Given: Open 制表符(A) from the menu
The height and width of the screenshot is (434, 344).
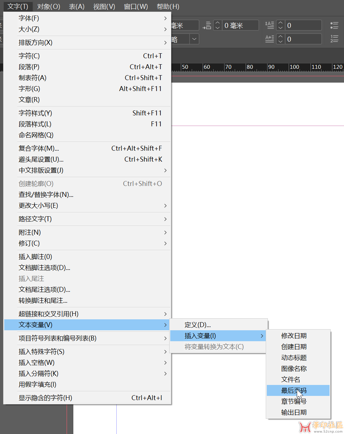Looking at the screenshot, I should point(87,78).
